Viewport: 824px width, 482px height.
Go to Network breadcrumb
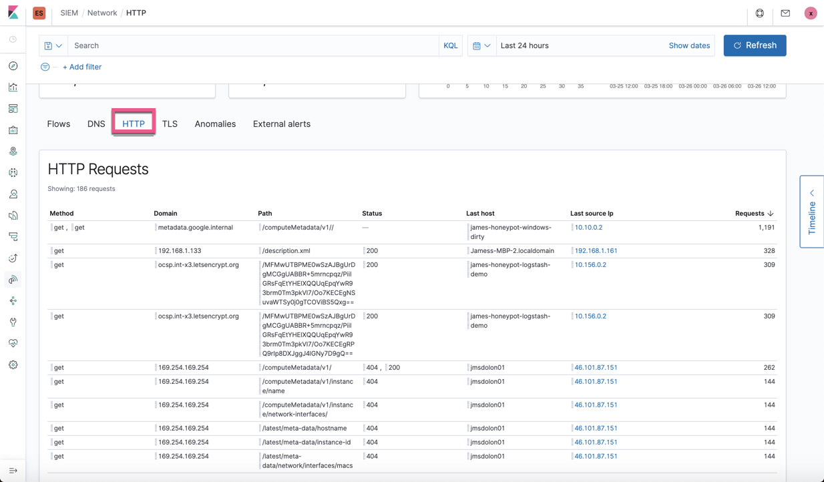[x=102, y=13]
